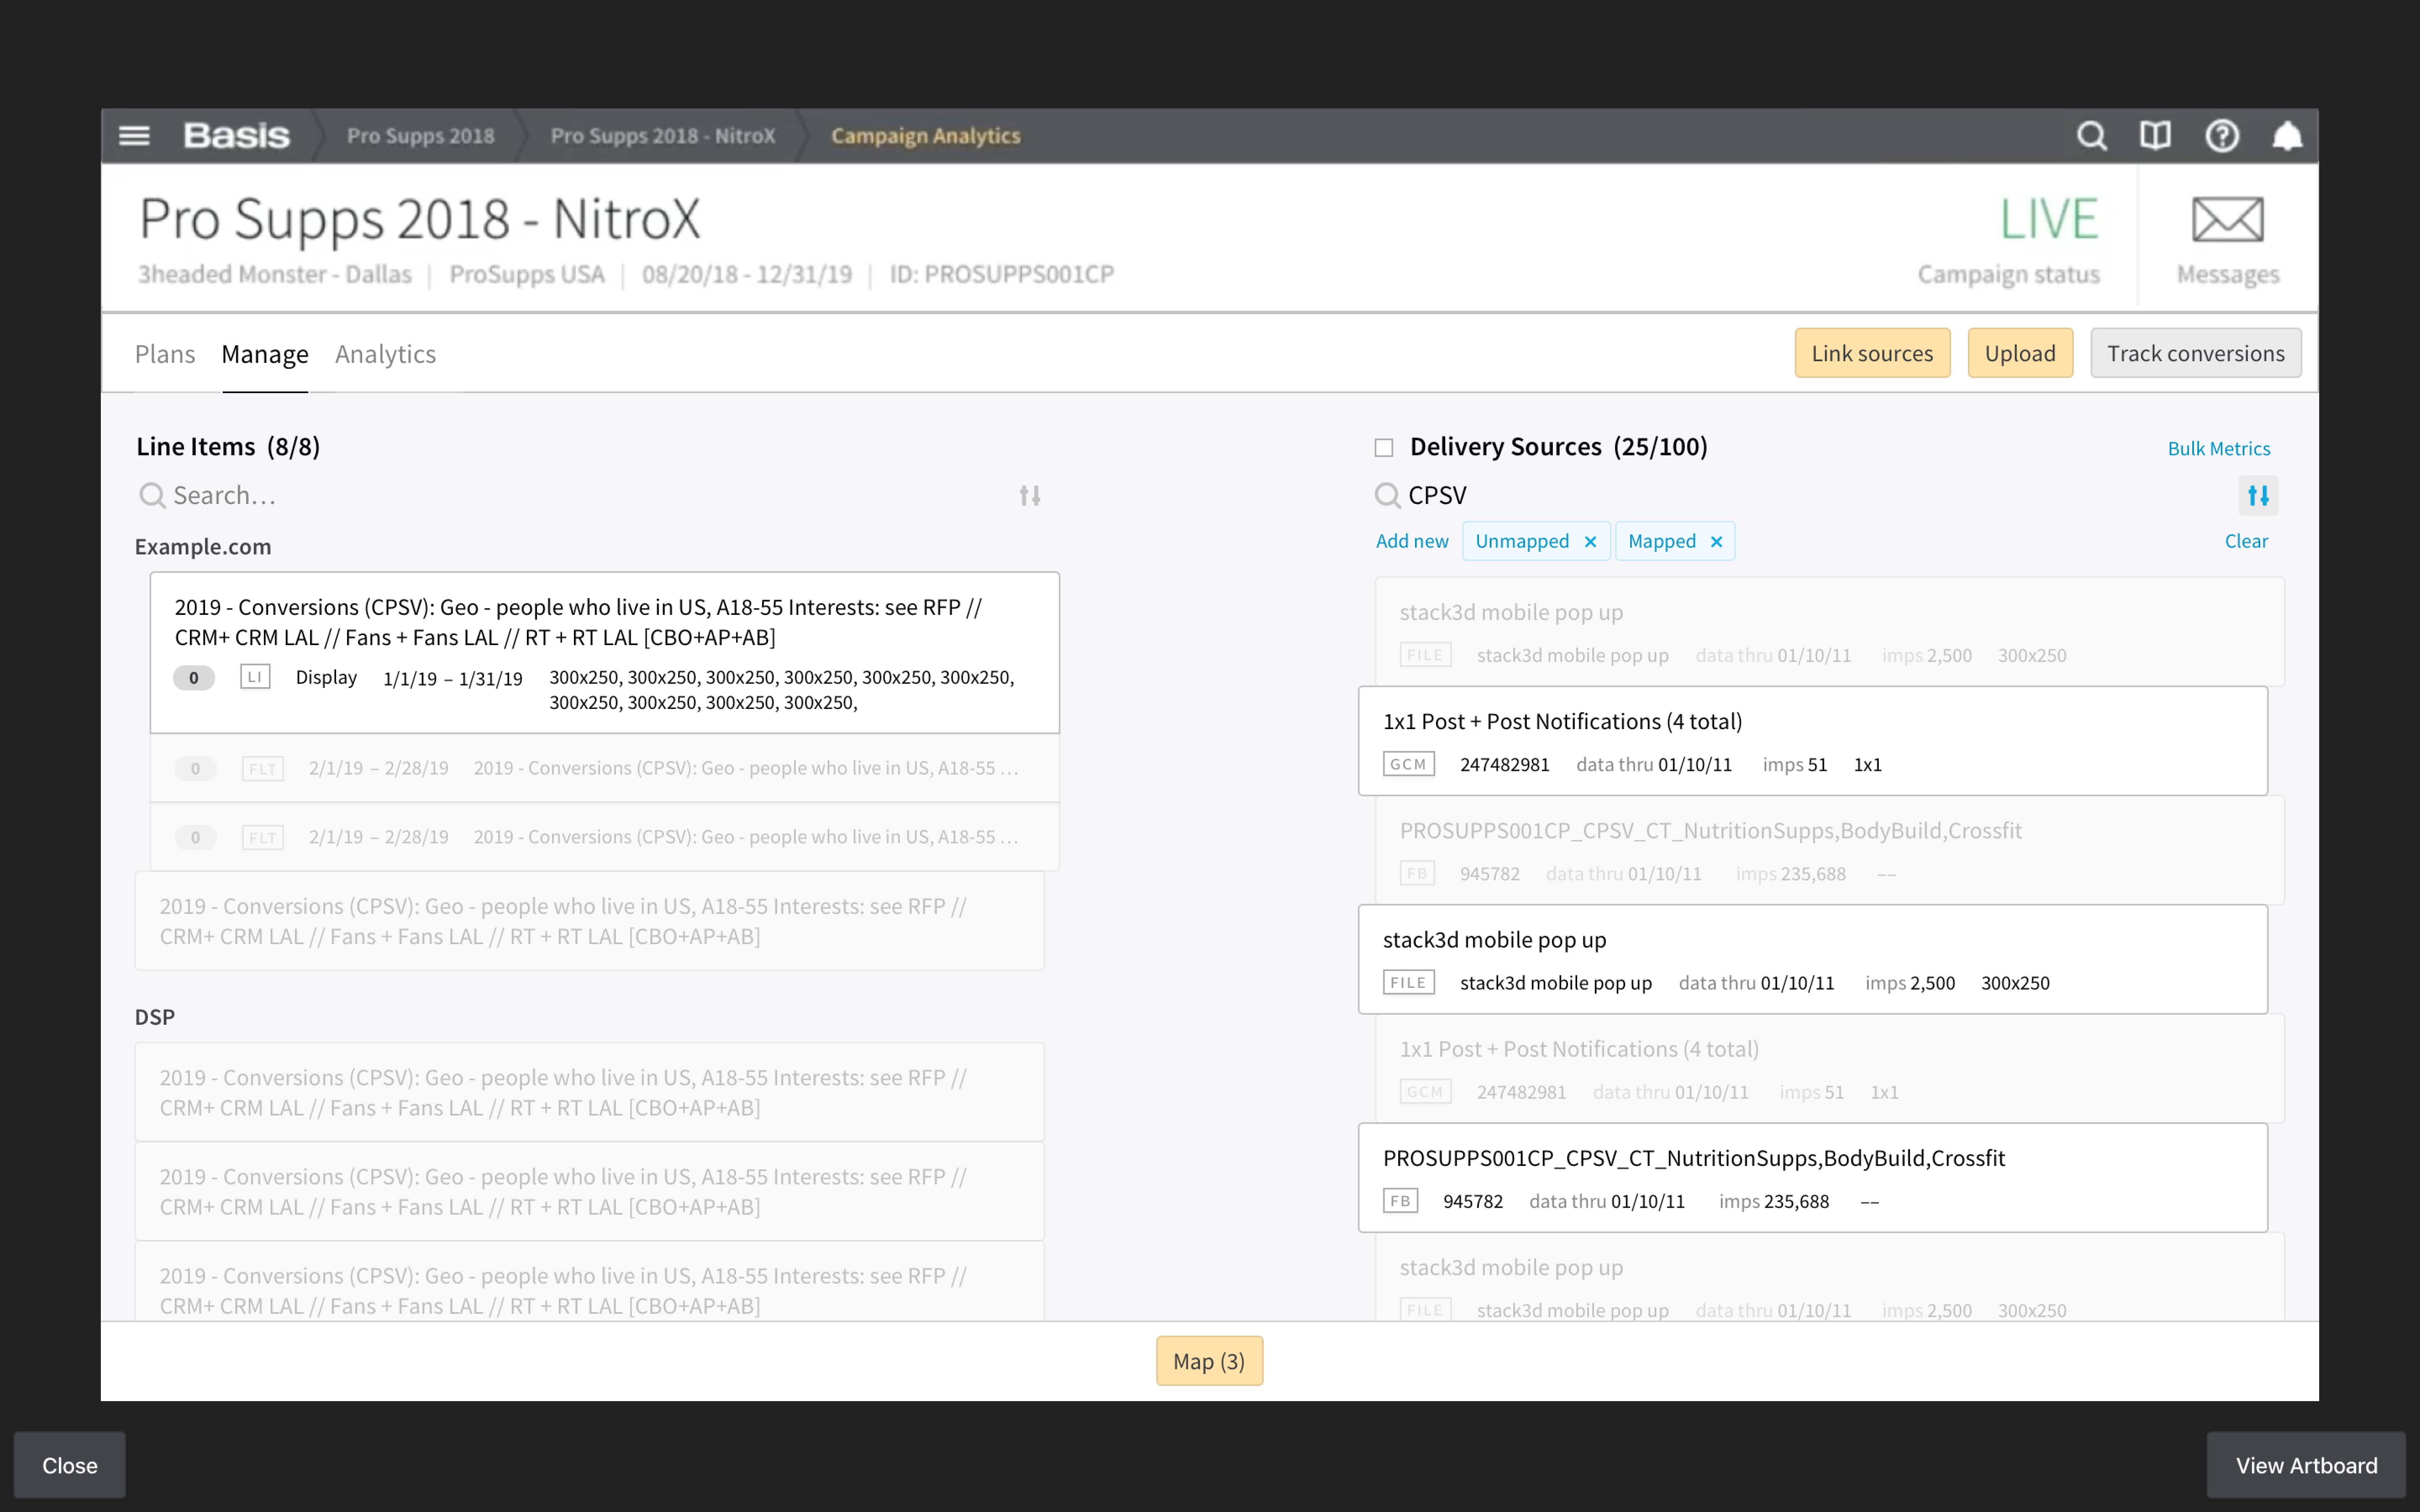Viewport: 2420px width, 1512px height.
Task: Click the Example.com group heading
Action: [x=203, y=547]
